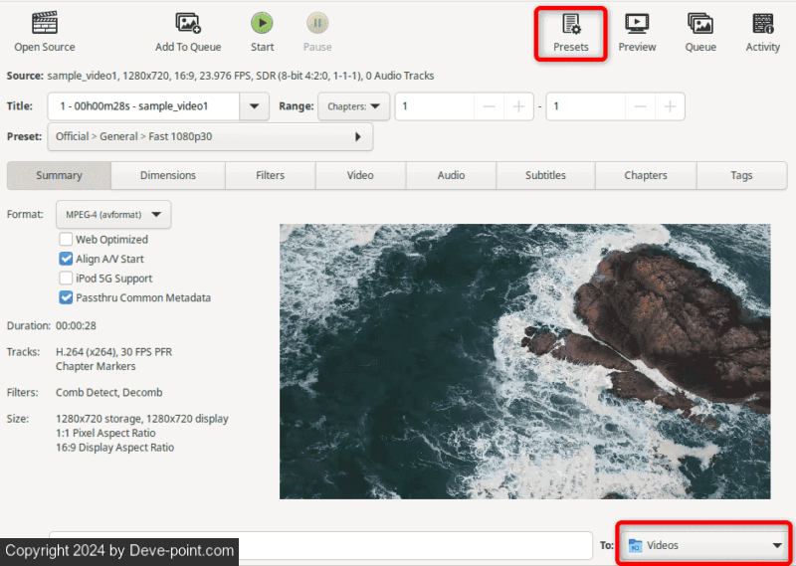Enable the Web Optimized checkbox
Screen dimensions: 796x566
click(x=67, y=240)
